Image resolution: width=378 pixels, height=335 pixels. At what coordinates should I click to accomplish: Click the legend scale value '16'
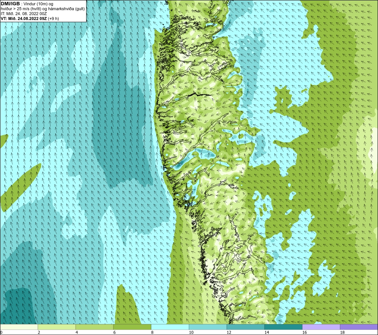coord(304,332)
